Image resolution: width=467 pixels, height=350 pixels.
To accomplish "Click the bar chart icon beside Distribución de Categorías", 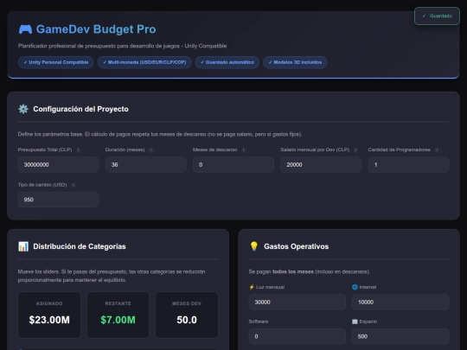I will (x=23, y=246).
